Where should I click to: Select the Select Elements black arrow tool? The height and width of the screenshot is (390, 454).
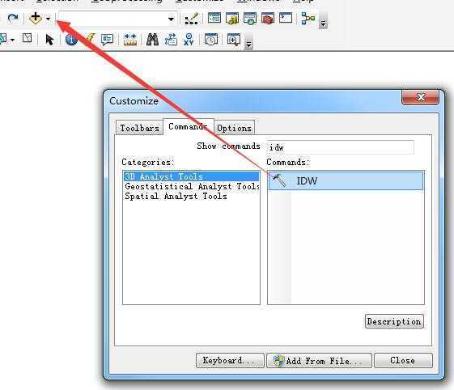[x=49, y=40]
